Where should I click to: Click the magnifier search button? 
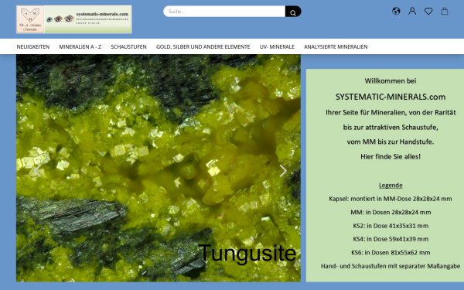293,12
